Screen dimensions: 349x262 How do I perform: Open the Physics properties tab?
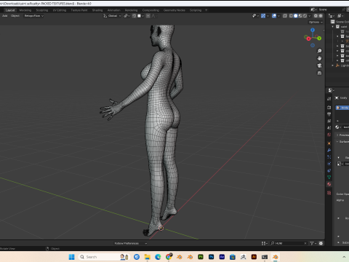point(329,164)
